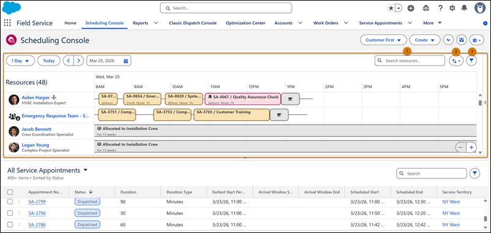
Task: Toggle the select-all appointments checkbox
Action: [x=10, y=192]
